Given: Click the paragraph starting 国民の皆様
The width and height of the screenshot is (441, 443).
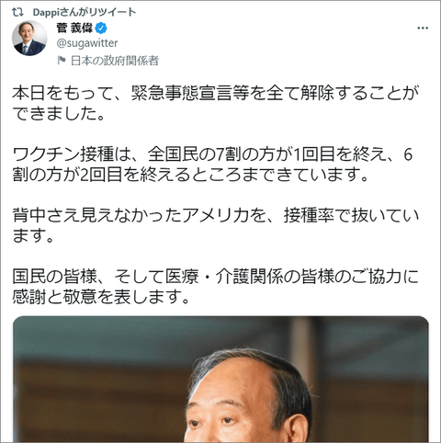Looking at the screenshot, I should click(x=216, y=287).
